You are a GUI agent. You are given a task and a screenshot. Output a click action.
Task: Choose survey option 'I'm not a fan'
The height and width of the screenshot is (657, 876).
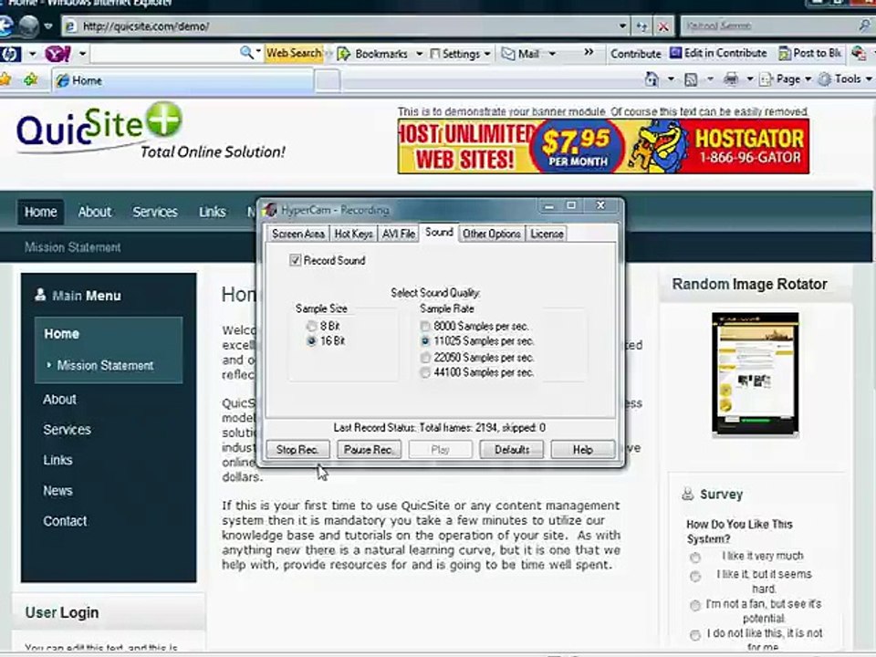(x=695, y=605)
